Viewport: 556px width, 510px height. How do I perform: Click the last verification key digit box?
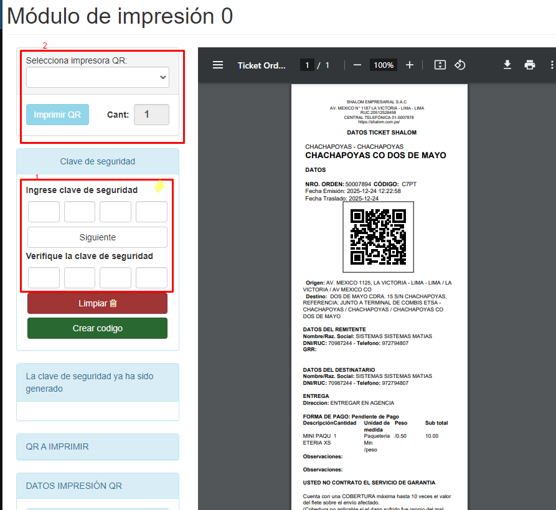(151, 278)
